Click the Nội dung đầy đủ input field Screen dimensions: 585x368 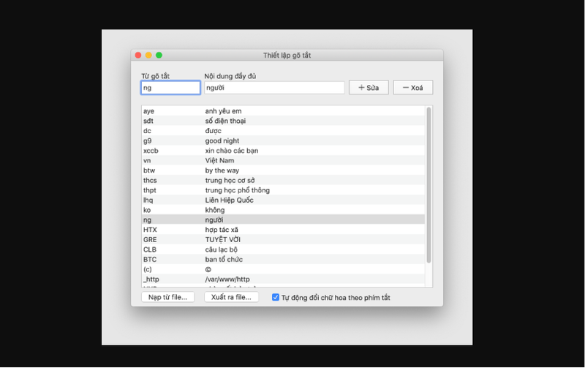tap(274, 88)
